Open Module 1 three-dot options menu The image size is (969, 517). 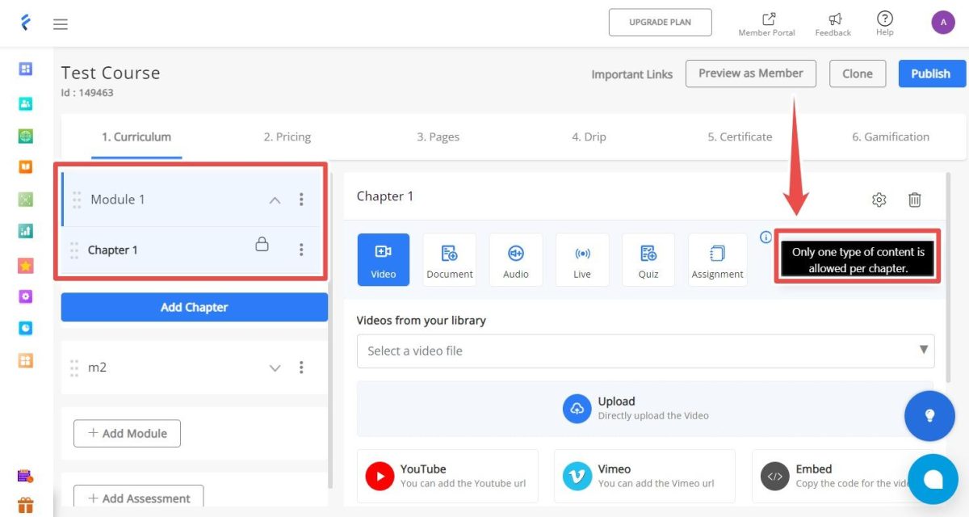pyautogui.click(x=301, y=200)
